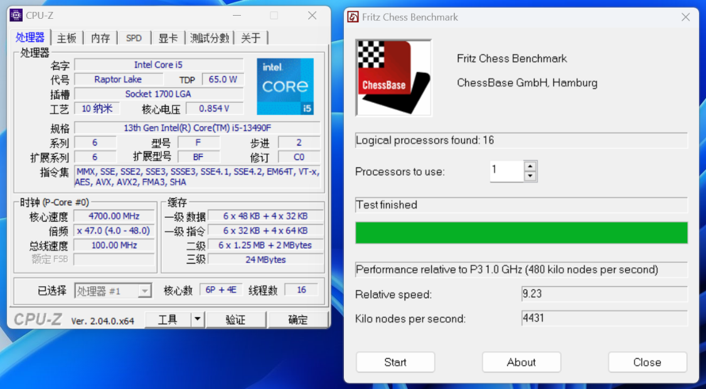
Task: Click the Relative speed value 9.23
Action: [x=604, y=294]
